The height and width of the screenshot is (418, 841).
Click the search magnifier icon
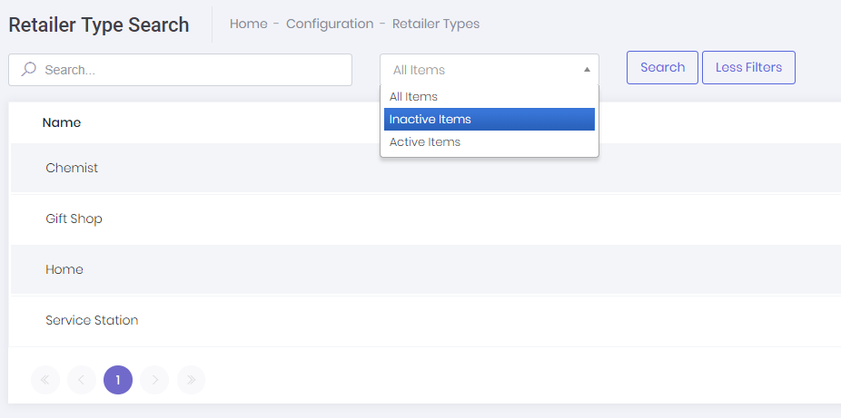point(28,69)
